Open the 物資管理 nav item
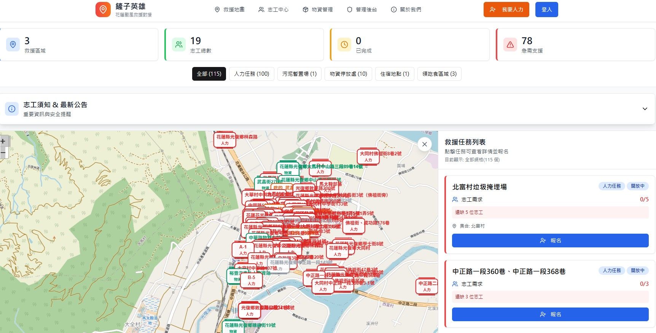This screenshot has width=656, height=333. 318,10
